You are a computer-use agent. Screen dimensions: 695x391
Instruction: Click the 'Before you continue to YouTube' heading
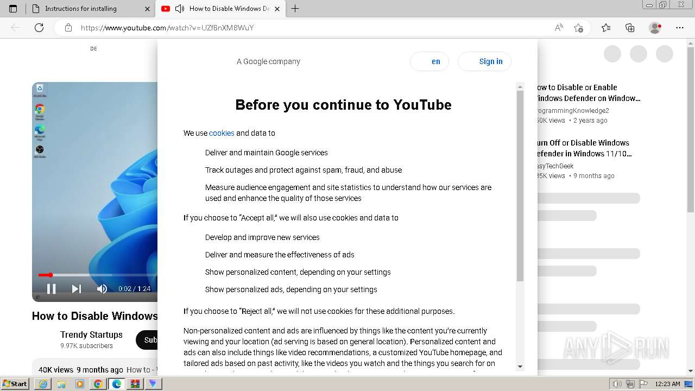343,105
